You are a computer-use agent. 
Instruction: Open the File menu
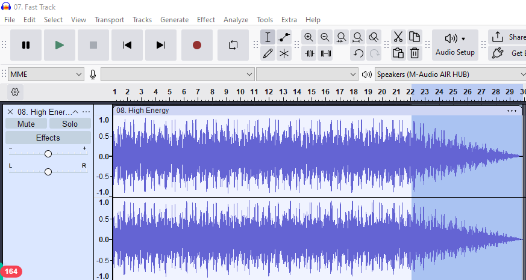[x=10, y=20]
